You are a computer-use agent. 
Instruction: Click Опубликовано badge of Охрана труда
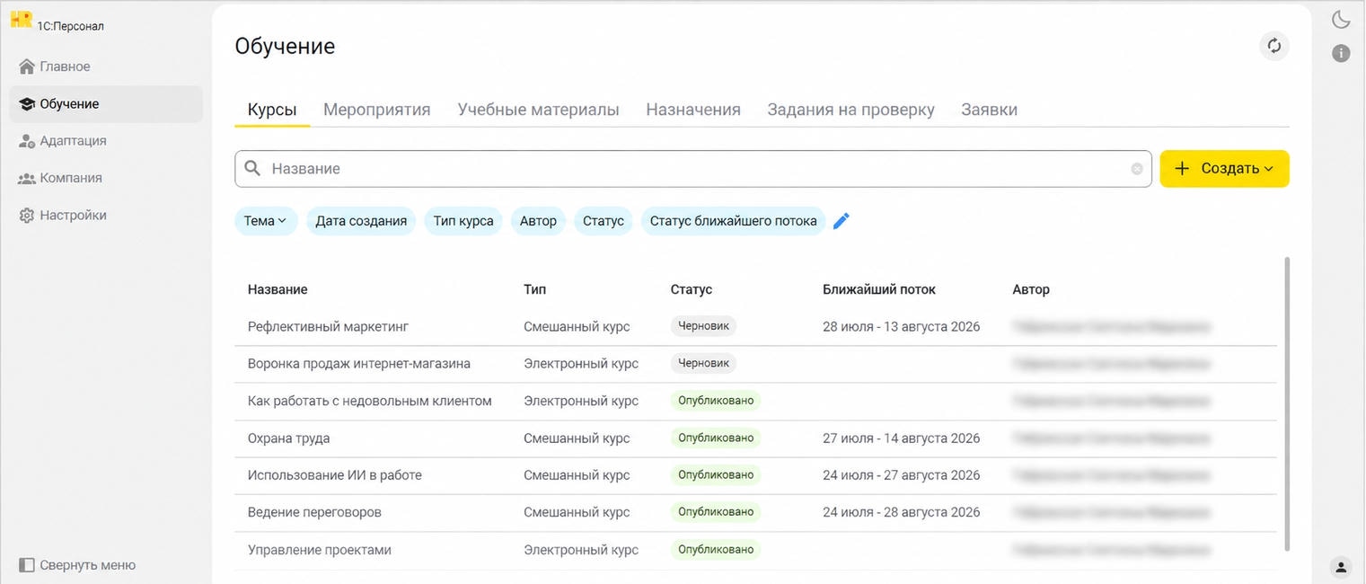pyautogui.click(x=716, y=438)
